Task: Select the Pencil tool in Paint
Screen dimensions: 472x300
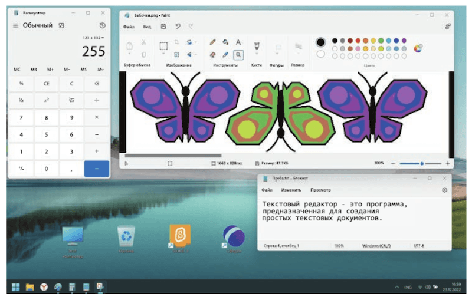Action: pos(213,42)
